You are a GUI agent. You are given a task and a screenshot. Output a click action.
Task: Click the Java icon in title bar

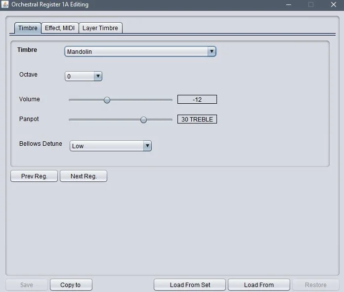coord(5,4)
